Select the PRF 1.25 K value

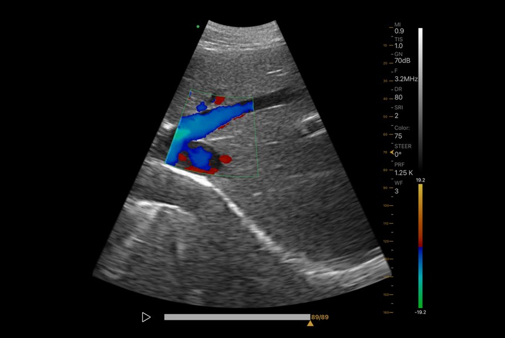coord(403,169)
